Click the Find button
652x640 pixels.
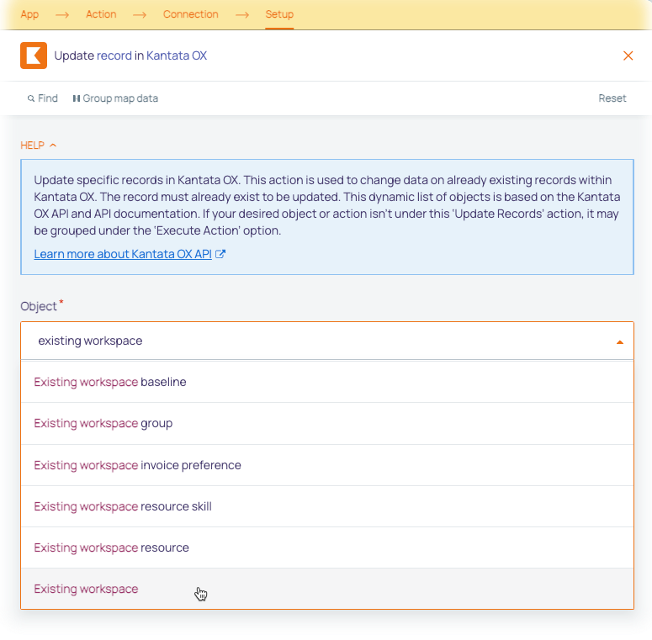42,98
